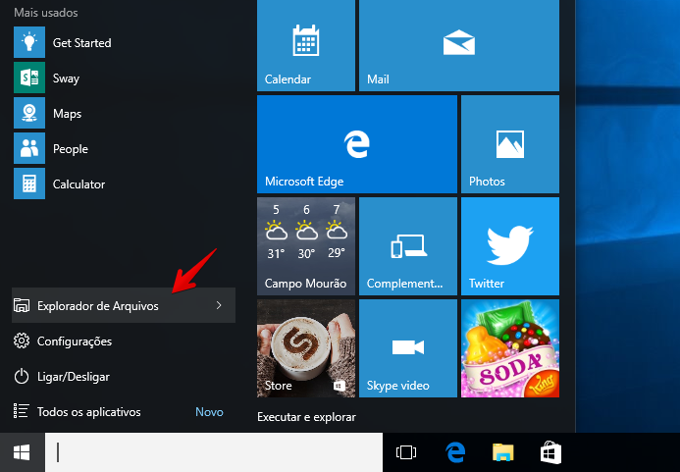Open the Store icon in the taskbar

(x=550, y=452)
